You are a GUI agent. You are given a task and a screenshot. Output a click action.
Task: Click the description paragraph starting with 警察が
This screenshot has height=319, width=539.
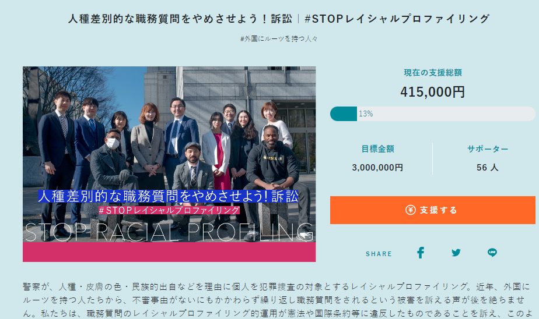(x=278, y=300)
